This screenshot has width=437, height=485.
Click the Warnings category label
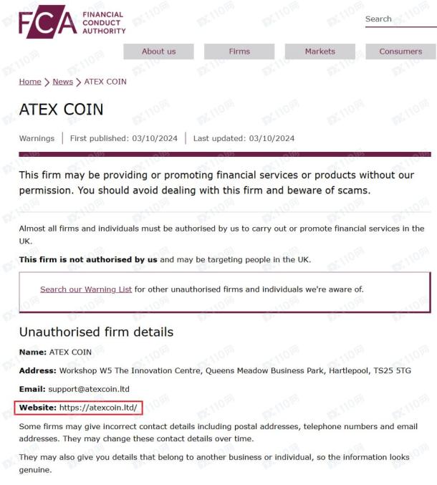pos(37,138)
